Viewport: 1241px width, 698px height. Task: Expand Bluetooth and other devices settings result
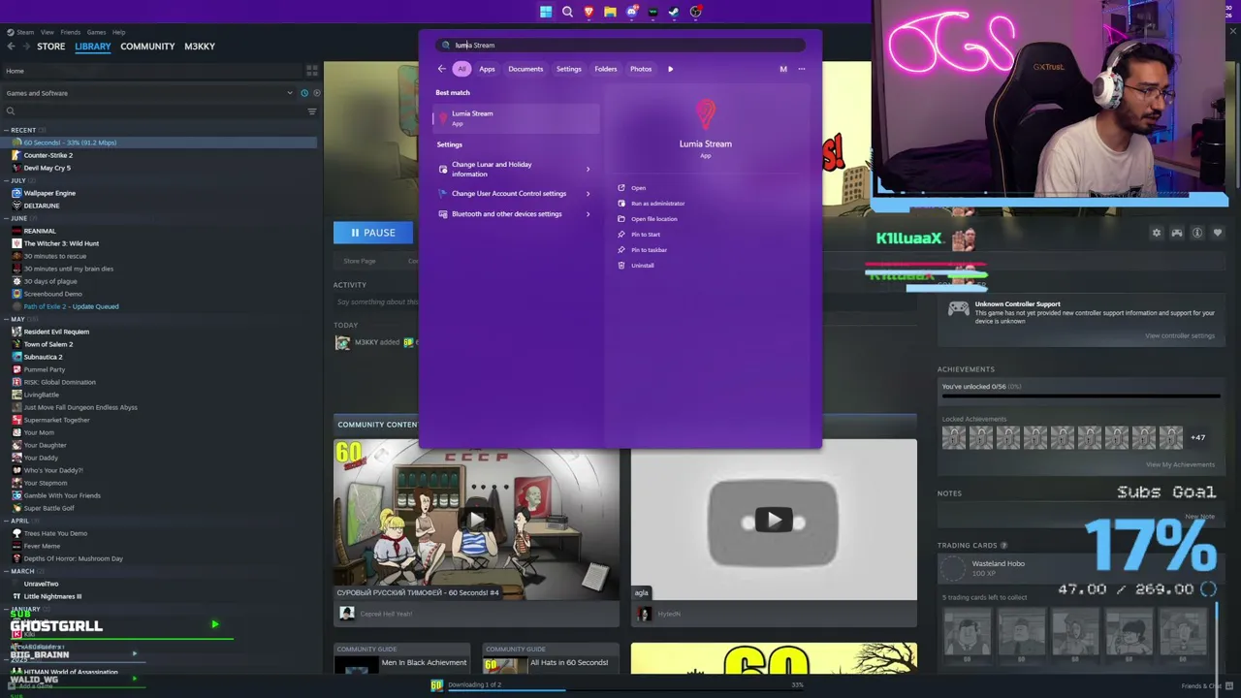(588, 214)
